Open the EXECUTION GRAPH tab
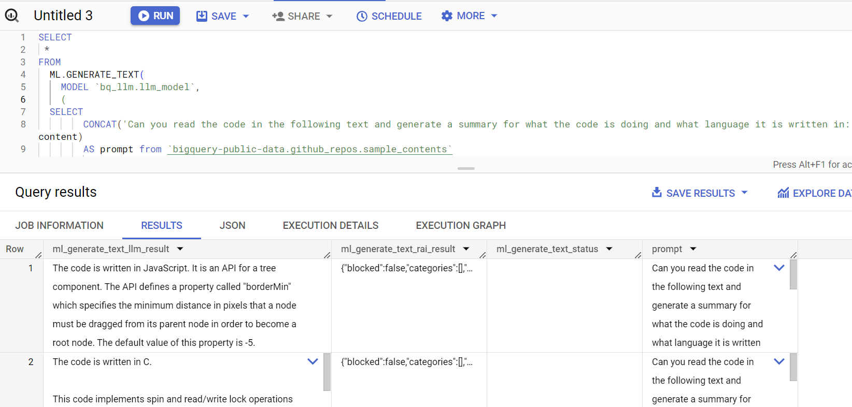852x407 pixels. coord(460,225)
